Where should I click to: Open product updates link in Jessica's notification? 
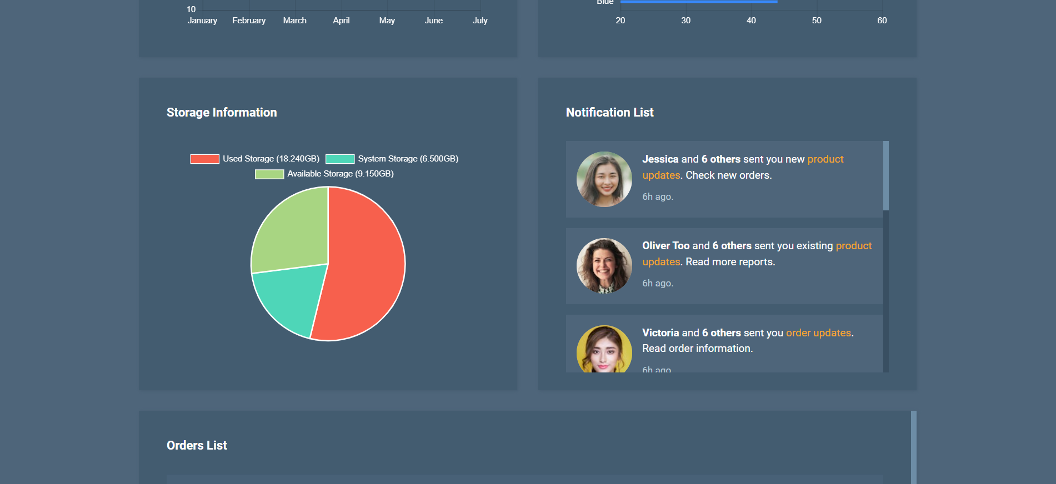tap(825, 159)
